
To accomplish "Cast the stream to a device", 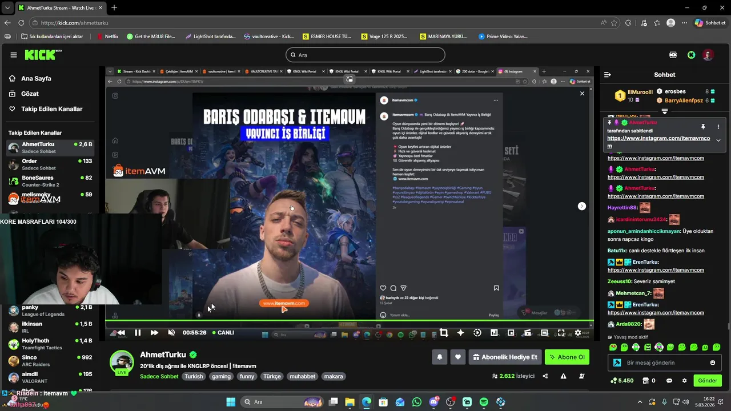I will coord(528,333).
